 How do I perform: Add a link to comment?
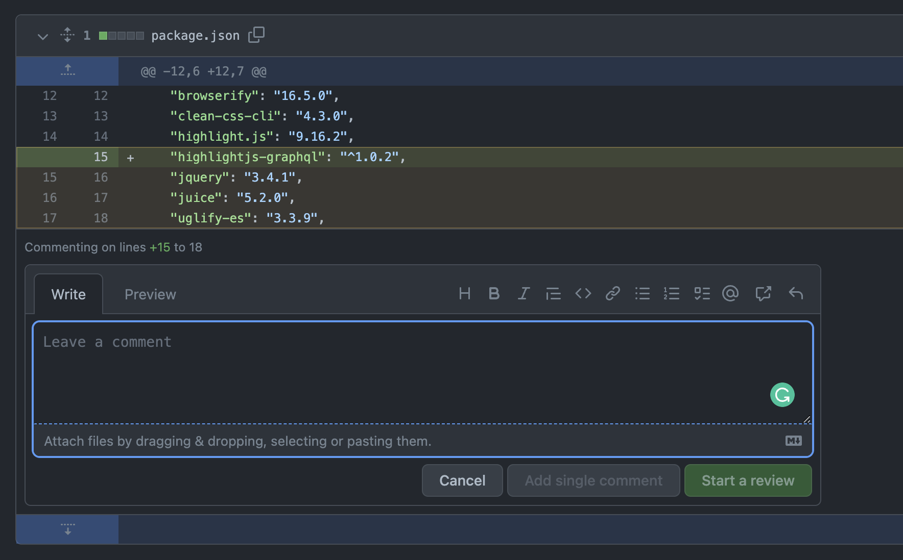pyautogui.click(x=612, y=294)
